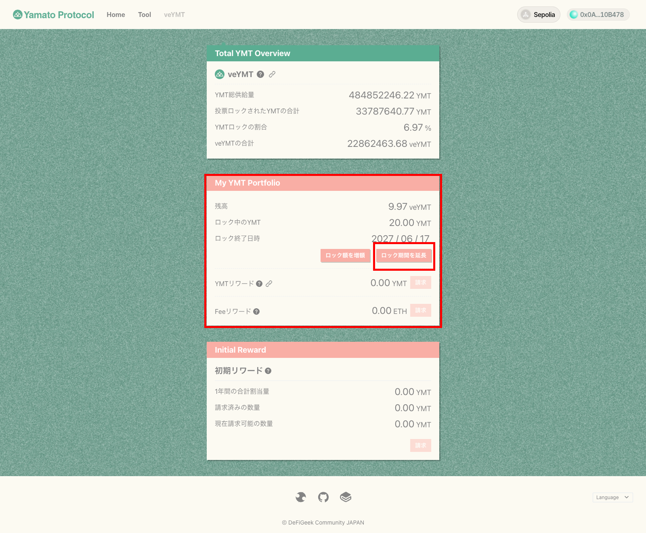The height and width of the screenshot is (533, 646).
Task: Go to the Home page
Action: click(116, 15)
